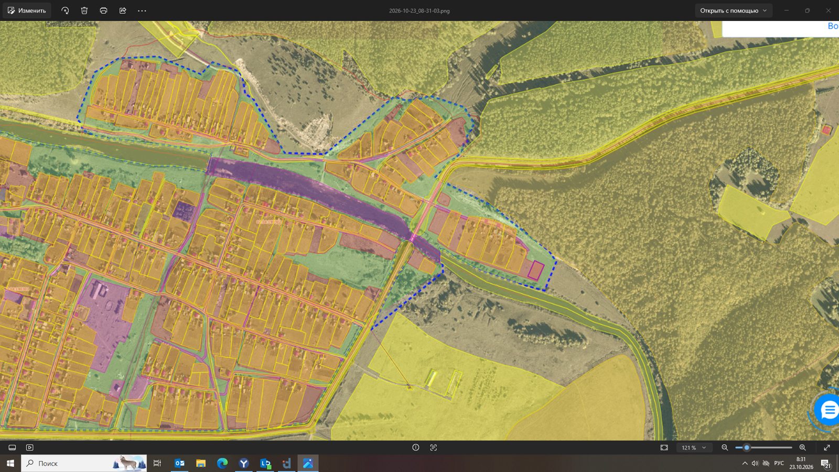Fit image to window with the fit icon
This screenshot has height=472, width=839.
point(664,447)
